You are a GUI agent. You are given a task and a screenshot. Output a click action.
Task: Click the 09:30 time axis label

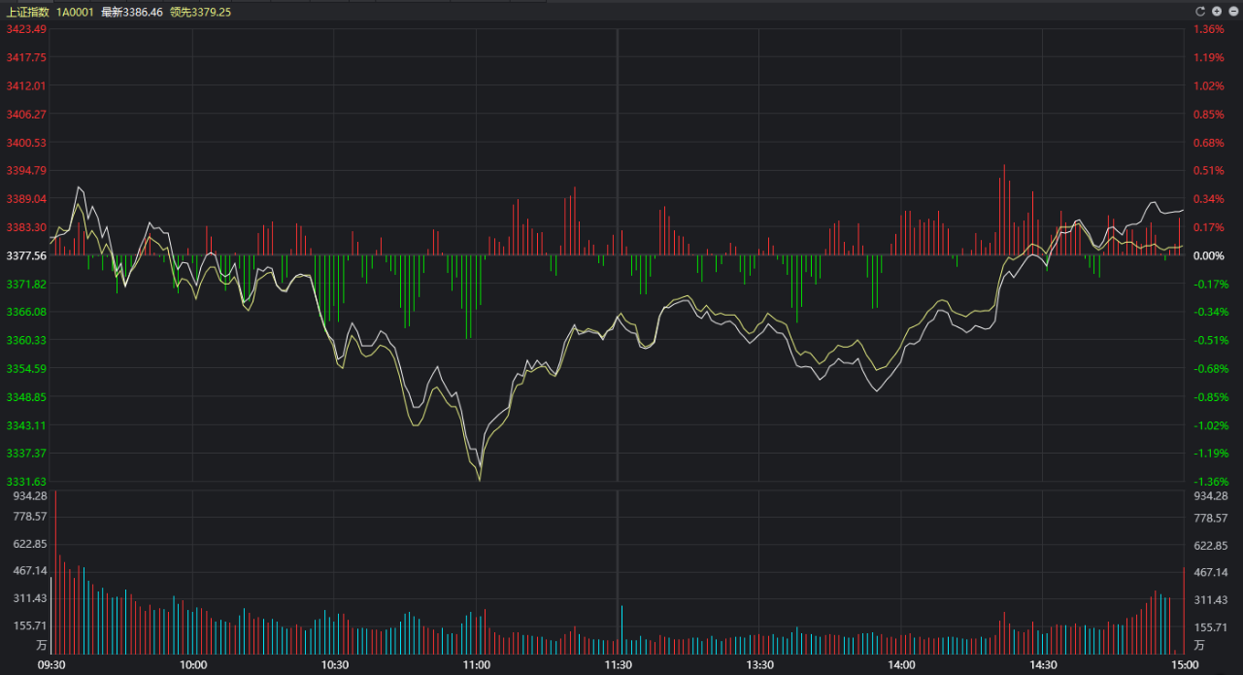[x=51, y=665]
